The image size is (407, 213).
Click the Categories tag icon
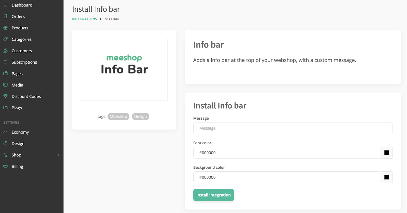click(5, 39)
